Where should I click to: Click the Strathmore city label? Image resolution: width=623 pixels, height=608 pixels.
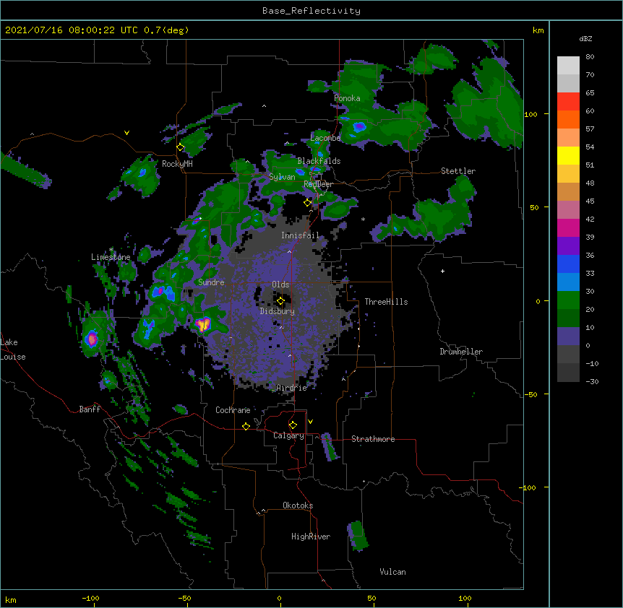(x=373, y=439)
